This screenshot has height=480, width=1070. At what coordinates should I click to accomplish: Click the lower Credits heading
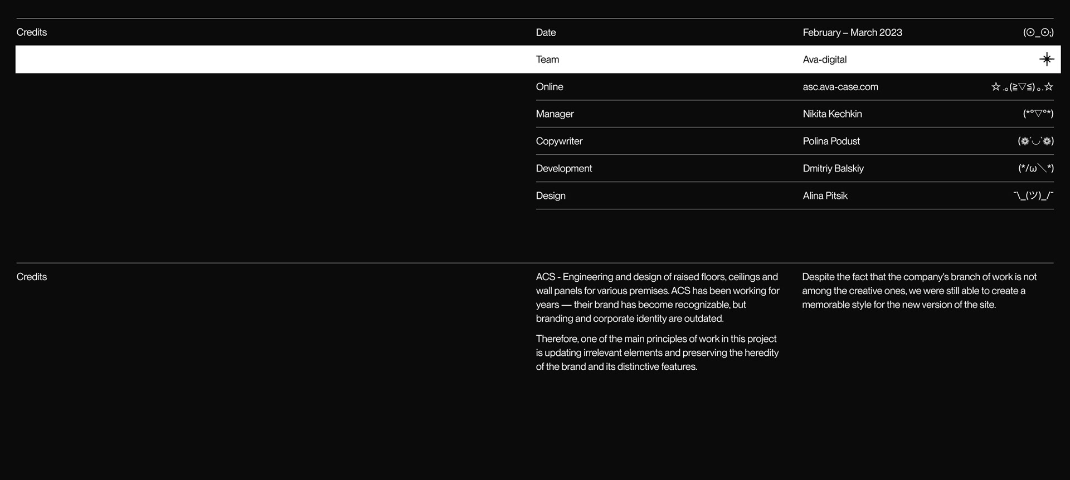[32, 277]
